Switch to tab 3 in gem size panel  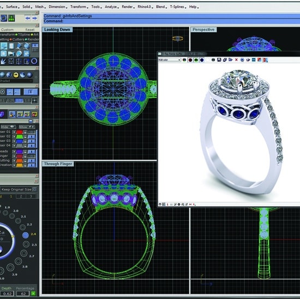click(31, 196)
